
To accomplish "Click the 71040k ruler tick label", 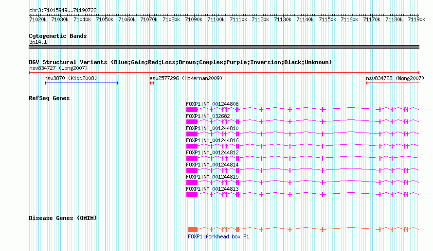I will pyautogui.click(x=82, y=20).
